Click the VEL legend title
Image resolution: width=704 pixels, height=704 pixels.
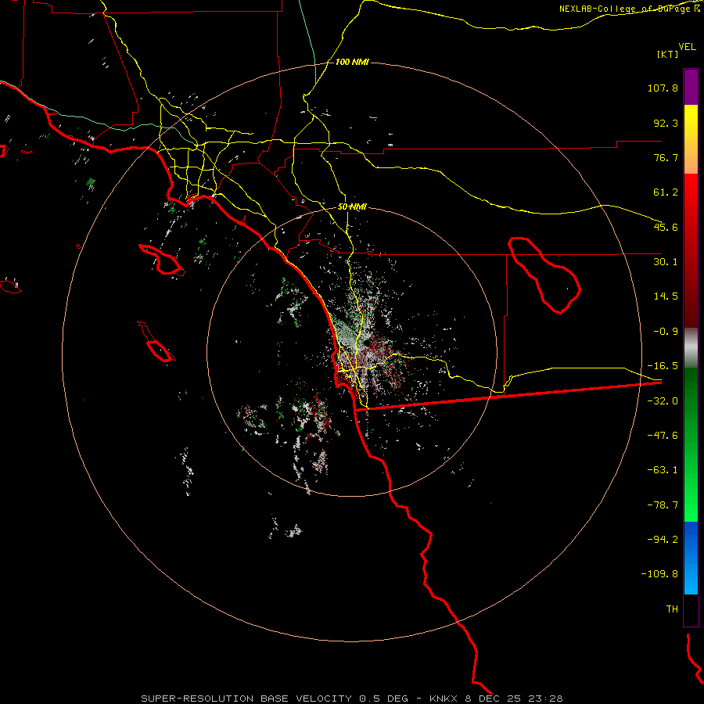pyautogui.click(x=687, y=46)
